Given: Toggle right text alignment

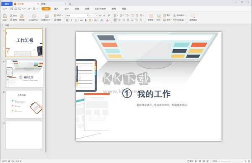Looking at the screenshot, I should 123,20.
